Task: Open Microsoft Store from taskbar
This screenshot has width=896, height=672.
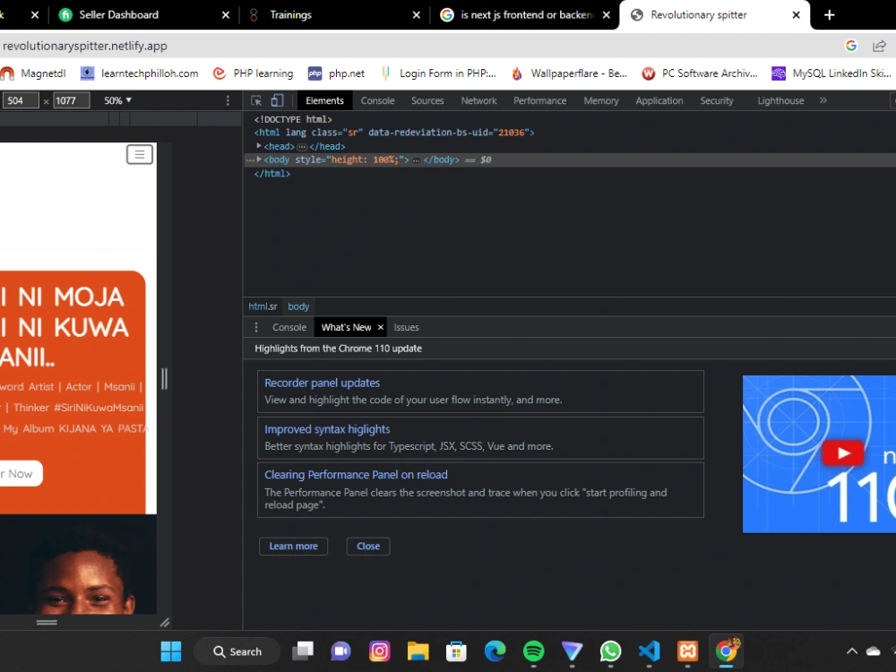Action: coord(456,650)
